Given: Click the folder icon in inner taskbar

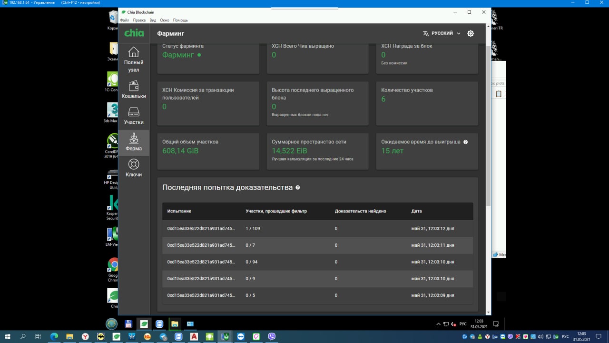Looking at the screenshot, I should coord(175,324).
